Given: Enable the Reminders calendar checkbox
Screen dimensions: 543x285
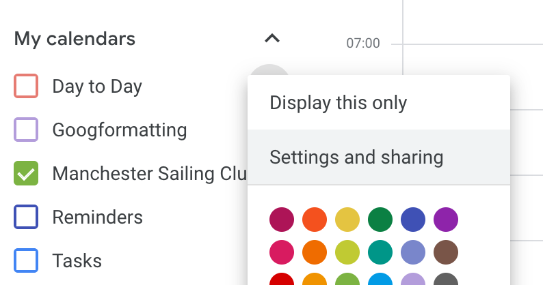Looking at the screenshot, I should (26, 217).
